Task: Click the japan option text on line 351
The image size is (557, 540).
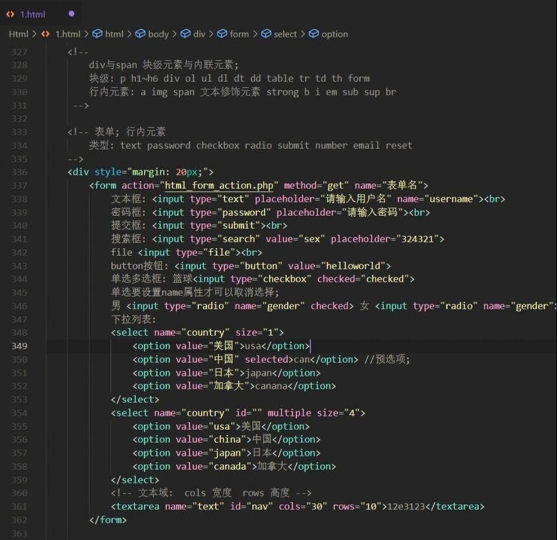Action: [x=258, y=373]
